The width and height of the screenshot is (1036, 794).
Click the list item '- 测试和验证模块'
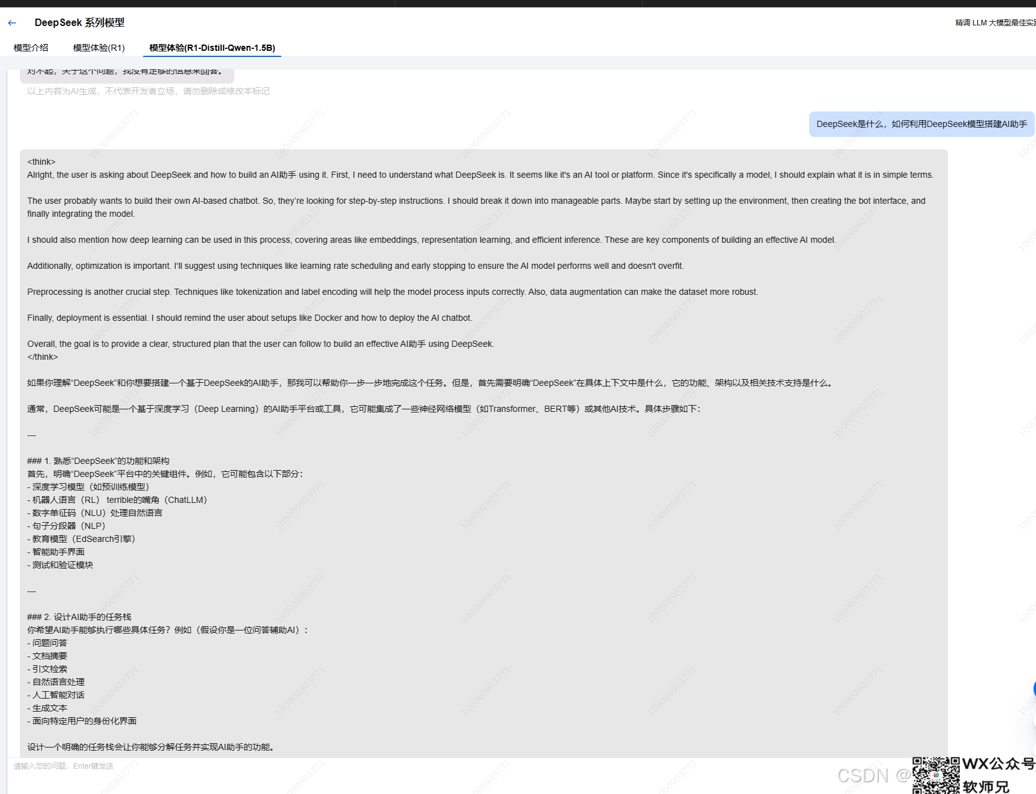point(60,565)
